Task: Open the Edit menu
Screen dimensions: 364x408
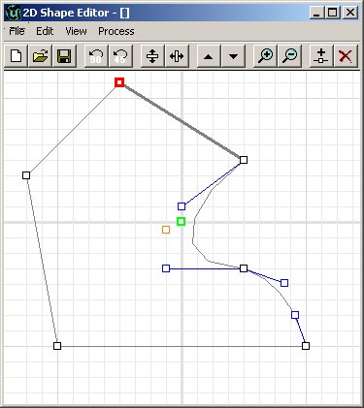Action: pos(45,31)
